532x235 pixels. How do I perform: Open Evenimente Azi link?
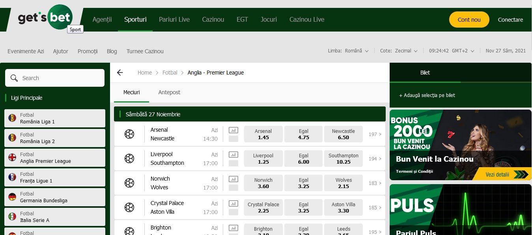26,51
